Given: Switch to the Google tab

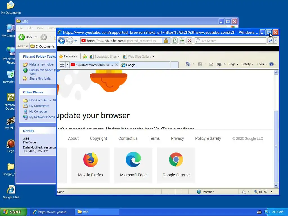Looking at the screenshot, I should pos(145,65).
